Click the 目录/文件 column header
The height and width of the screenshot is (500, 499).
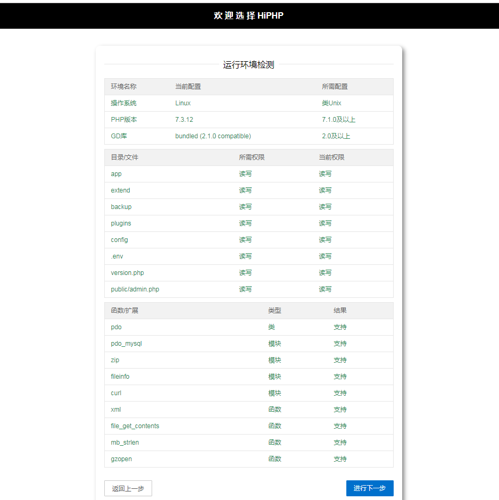(124, 157)
